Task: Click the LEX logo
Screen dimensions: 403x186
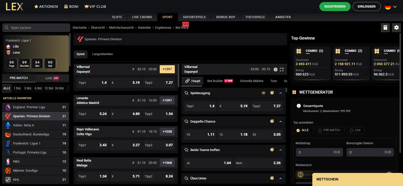Action: [14, 7]
